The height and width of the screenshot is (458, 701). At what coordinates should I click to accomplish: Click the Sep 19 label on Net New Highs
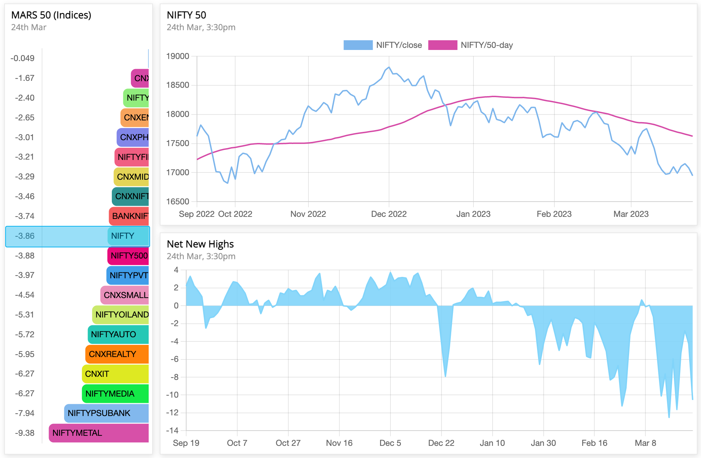pos(186,443)
